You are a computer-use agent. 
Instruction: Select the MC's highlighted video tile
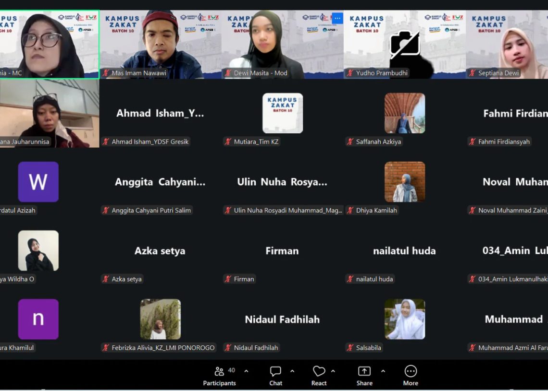50,44
